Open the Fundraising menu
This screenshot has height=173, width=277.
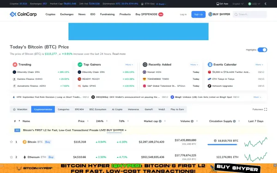pyautogui.click(x=107, y=14)
